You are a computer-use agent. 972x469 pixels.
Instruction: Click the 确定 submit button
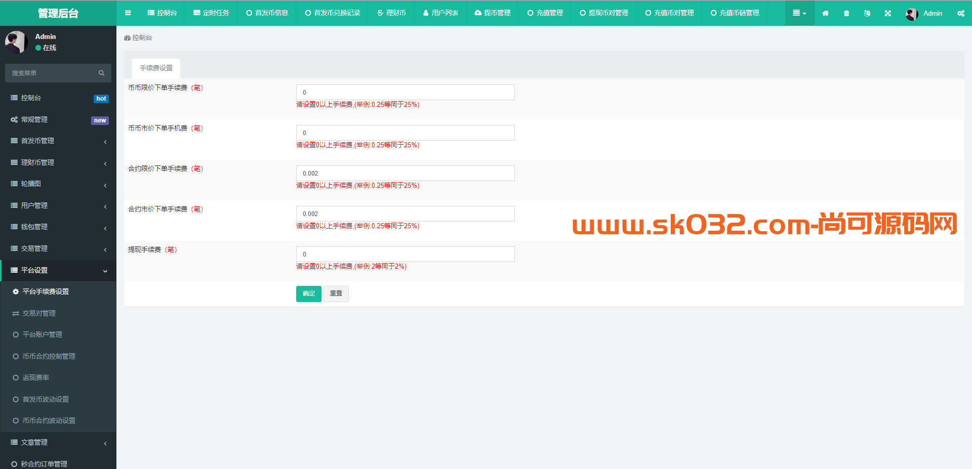tap(308, 294)
